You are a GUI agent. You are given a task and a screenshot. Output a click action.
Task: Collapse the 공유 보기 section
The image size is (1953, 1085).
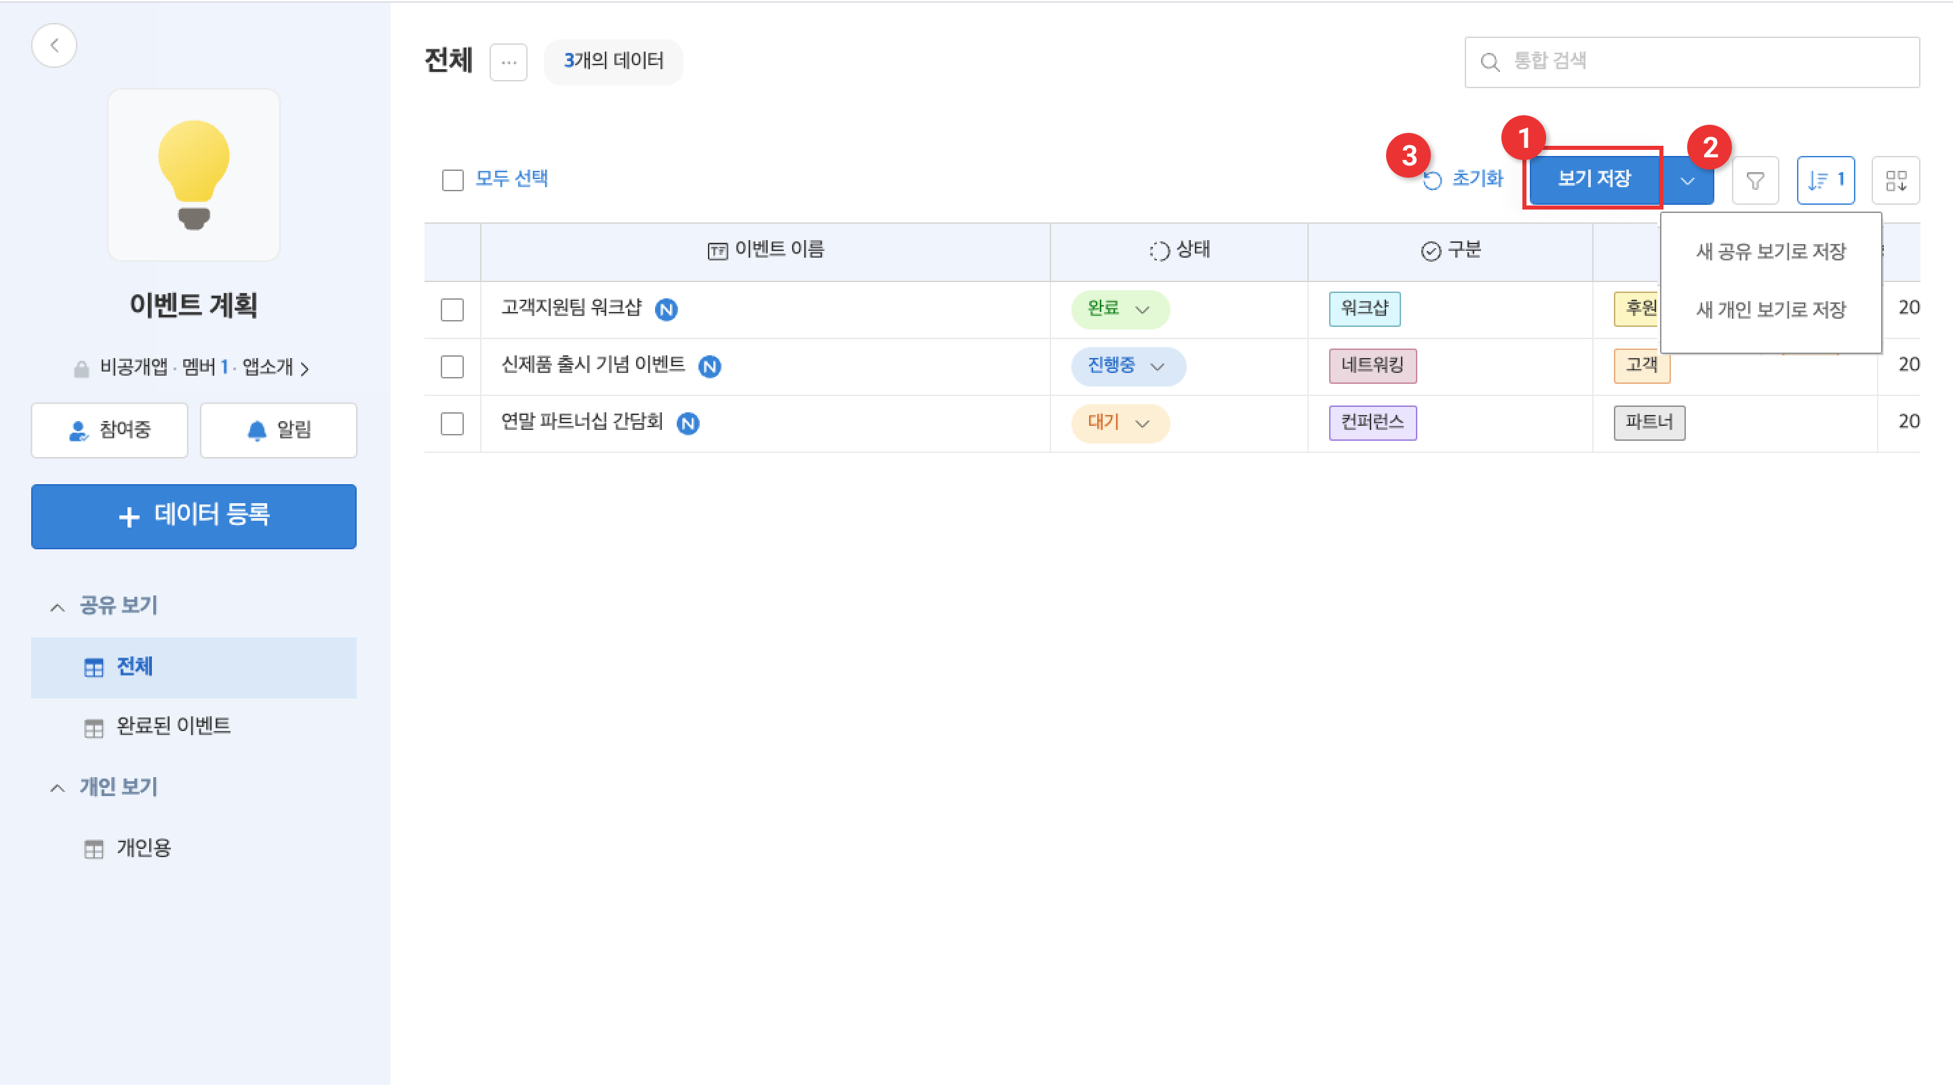(58, 606)
